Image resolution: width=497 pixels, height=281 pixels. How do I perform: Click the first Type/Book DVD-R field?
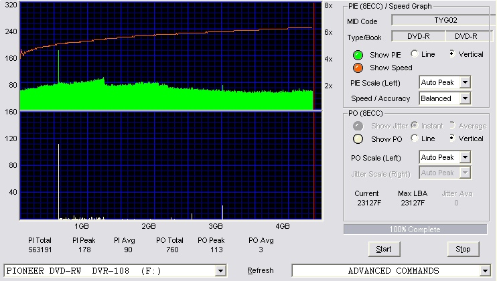[419, 36]
